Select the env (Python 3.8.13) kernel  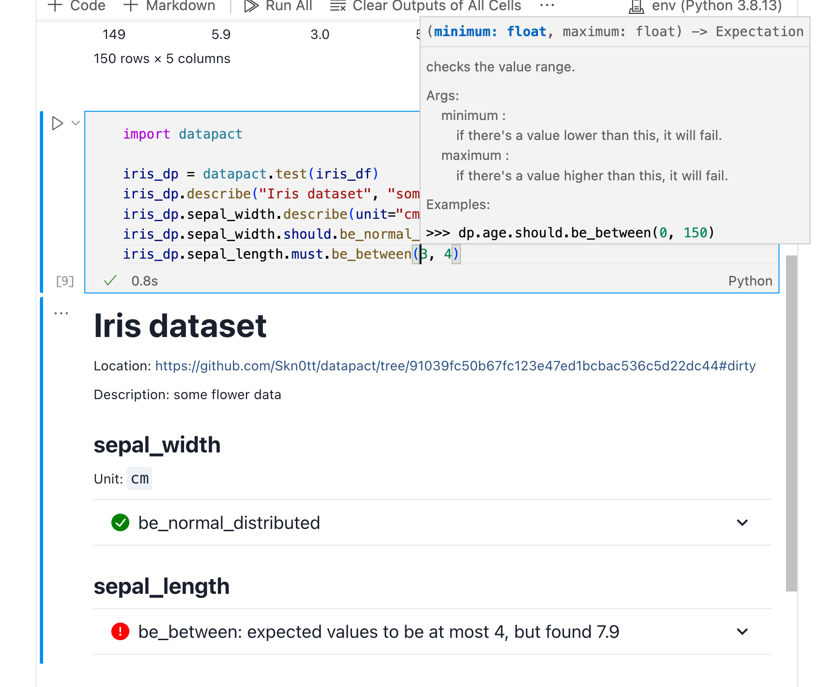point(705,6)
